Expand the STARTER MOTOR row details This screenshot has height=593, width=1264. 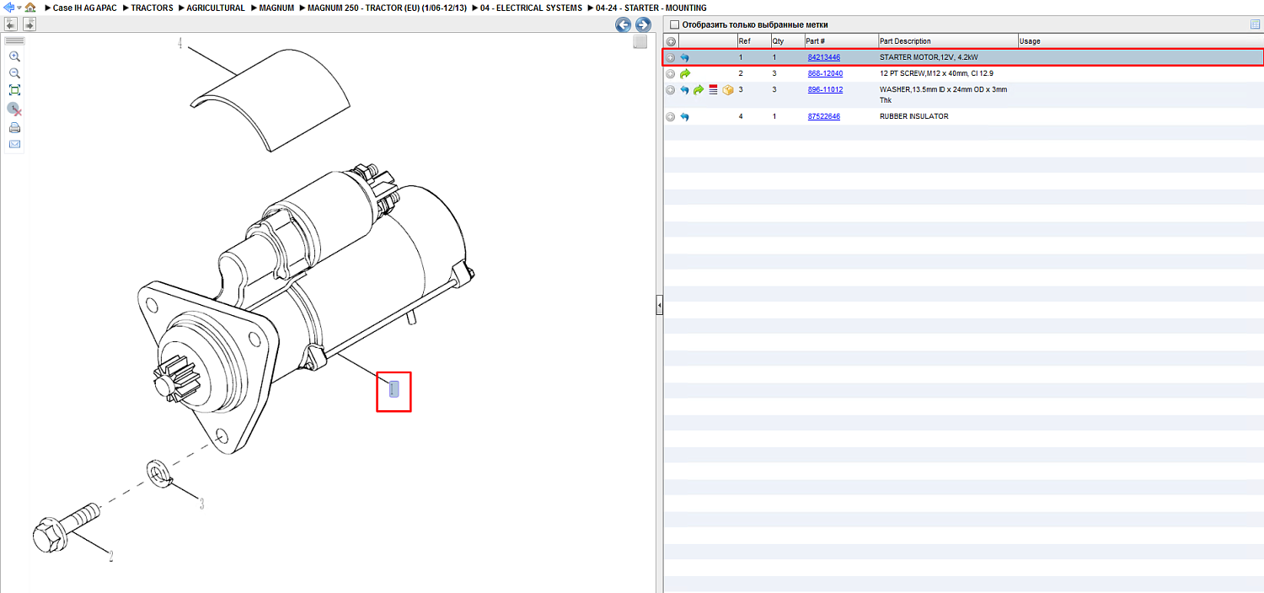coord(671,58)
